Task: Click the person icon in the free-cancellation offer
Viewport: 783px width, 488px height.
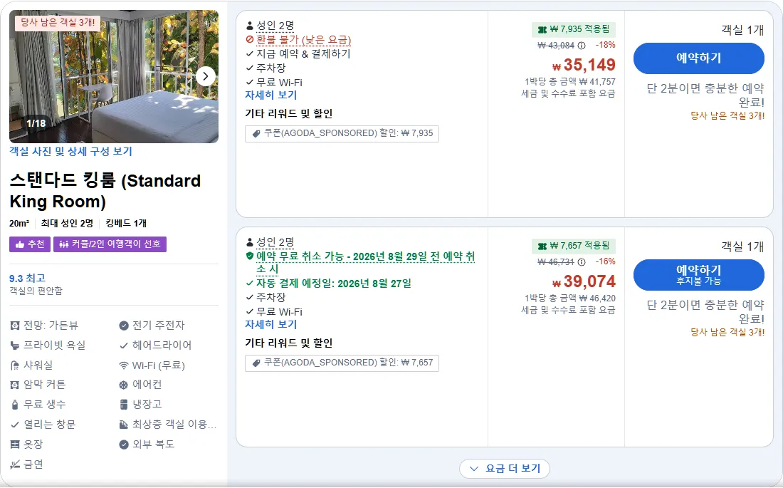Action: click(250, 242)
